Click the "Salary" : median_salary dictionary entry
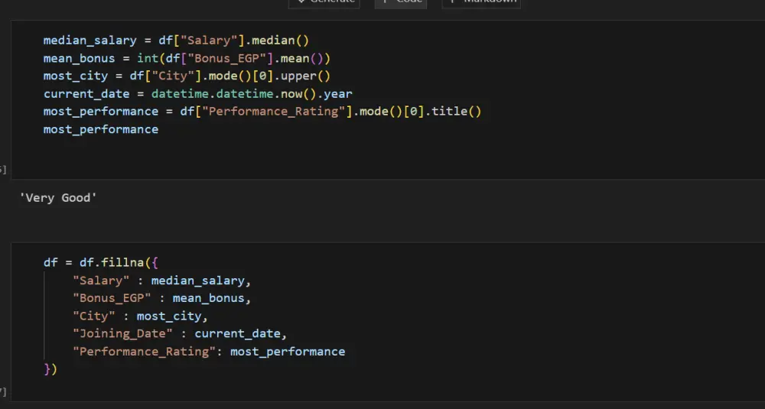The height and width of the screenshot is (409, 765). [x=162, y=281]
